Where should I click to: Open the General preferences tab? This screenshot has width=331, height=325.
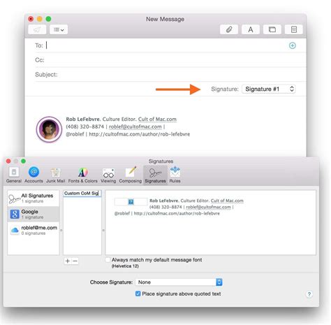tap(14, 175)
